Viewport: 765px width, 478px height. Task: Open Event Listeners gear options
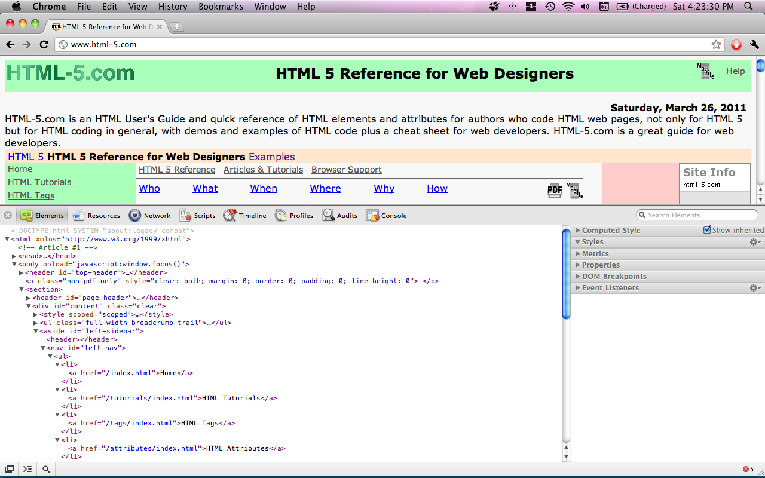point(755,288)
